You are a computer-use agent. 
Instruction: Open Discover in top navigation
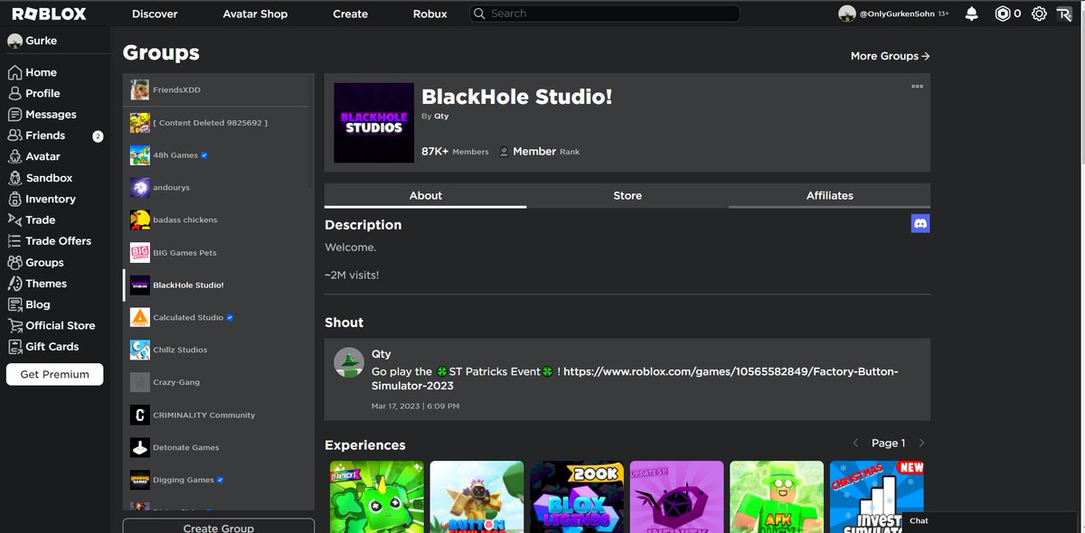[x=155, y=14]
